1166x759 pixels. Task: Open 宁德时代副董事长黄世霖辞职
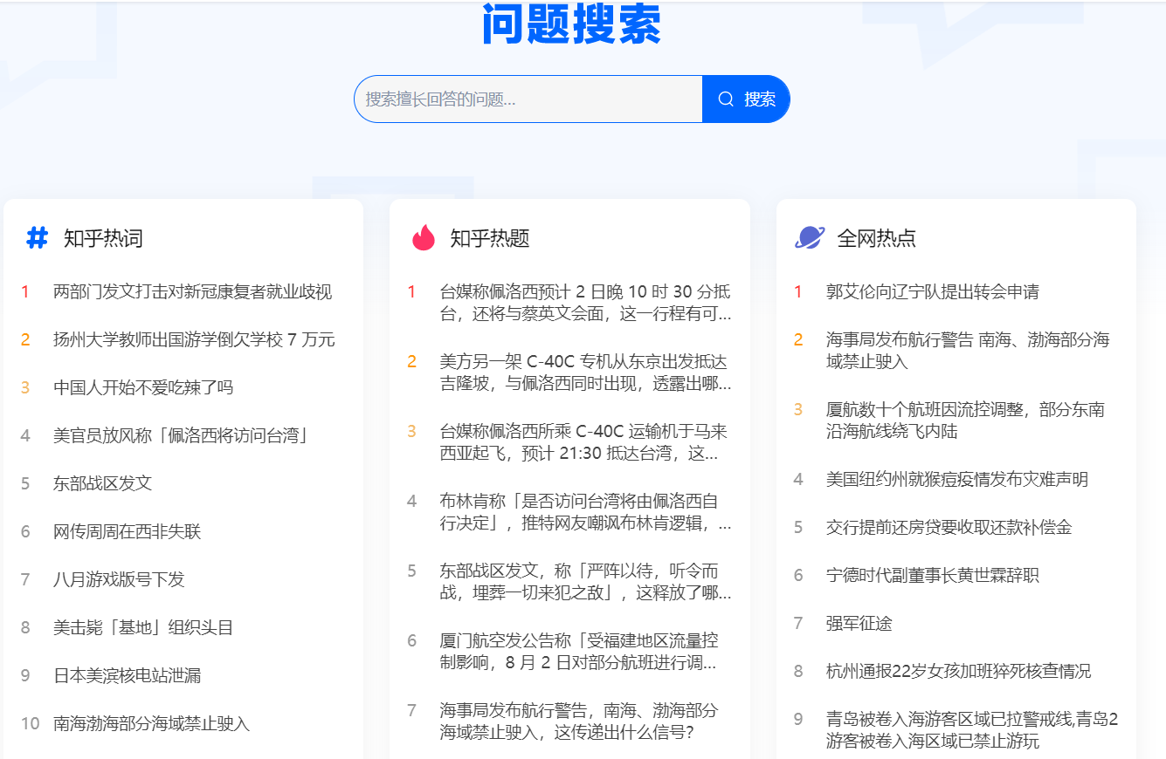coord(933,576)
